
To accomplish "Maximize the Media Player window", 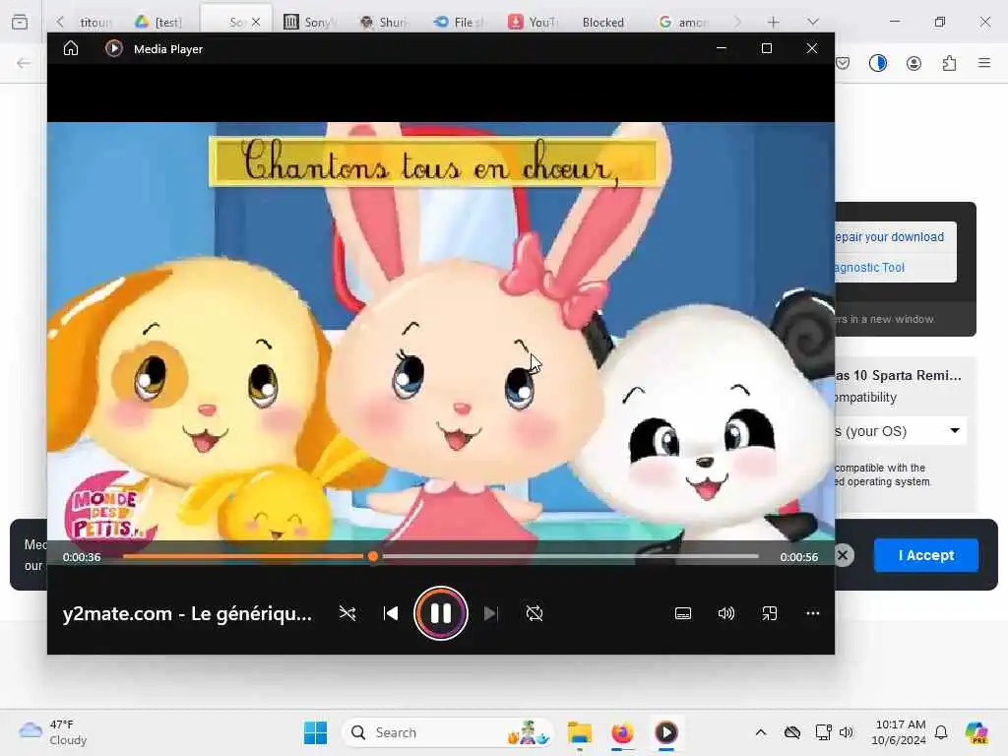I will [x=766, y=48].
